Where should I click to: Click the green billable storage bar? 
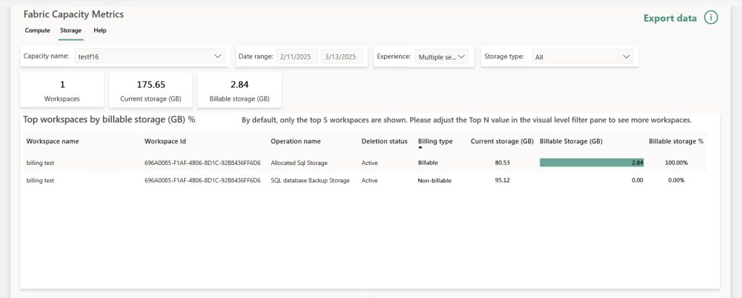pyautogui.click(x=591, y=163)
